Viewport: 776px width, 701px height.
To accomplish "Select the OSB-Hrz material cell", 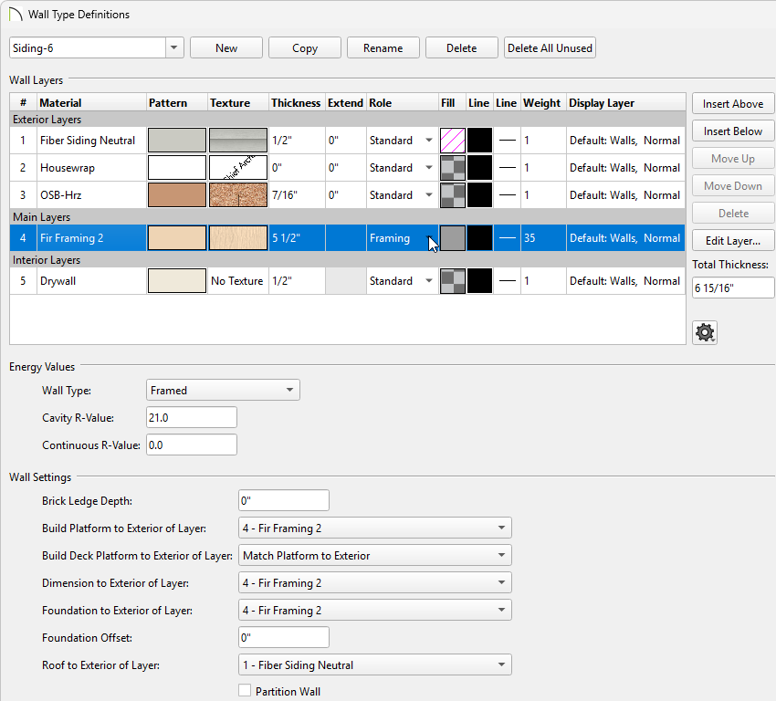I will (91, 195).
